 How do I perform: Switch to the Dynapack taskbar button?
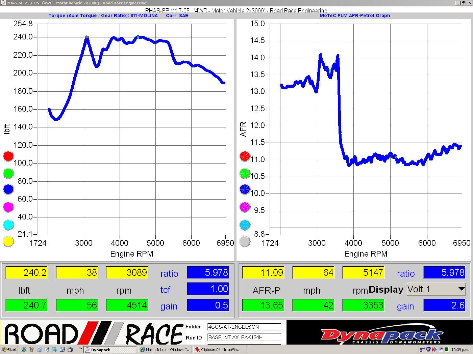coord(110,350)
